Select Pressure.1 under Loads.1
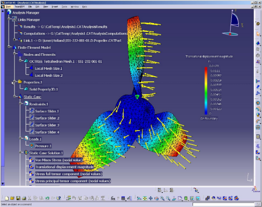Viewport: 262px width, 207px height. 43,146
